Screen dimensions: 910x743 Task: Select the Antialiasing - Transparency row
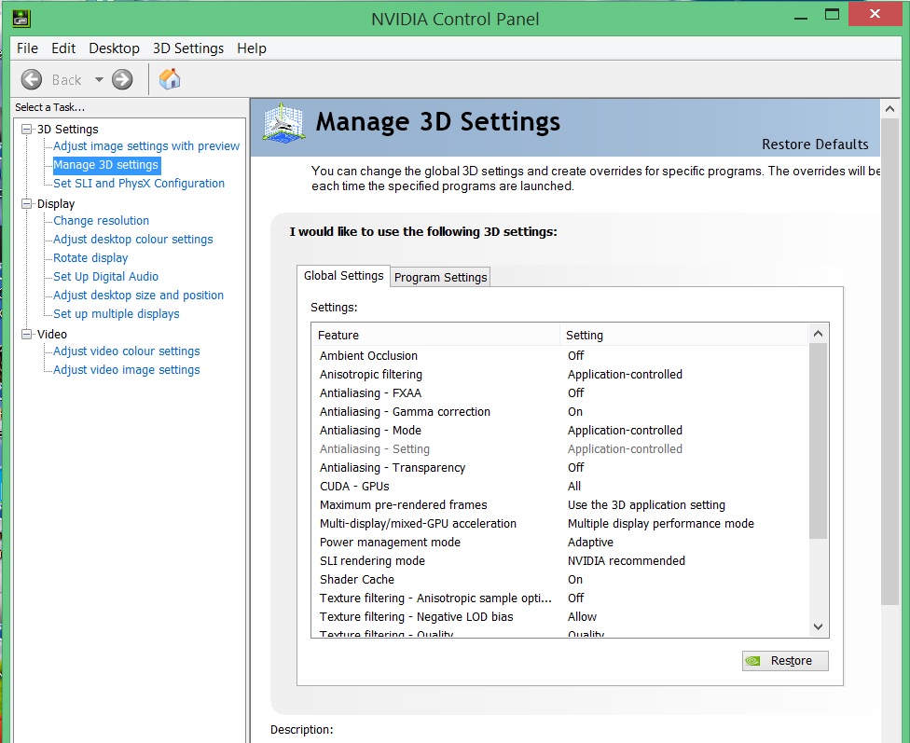pos(560,467)
